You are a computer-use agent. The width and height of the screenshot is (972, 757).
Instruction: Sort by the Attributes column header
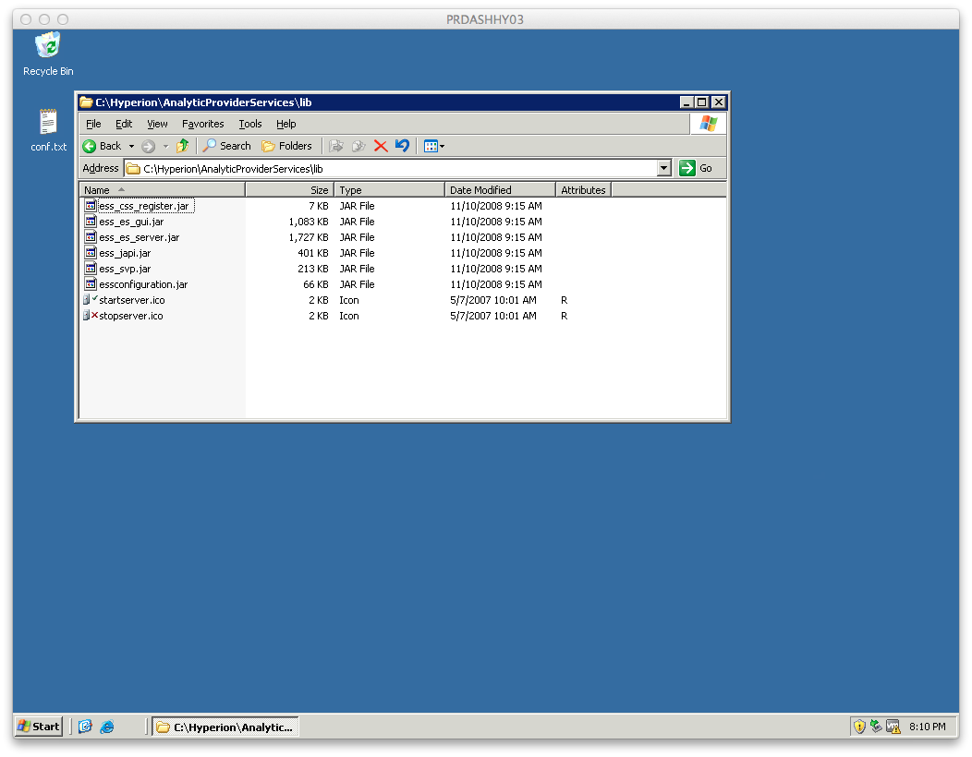coord(583,190)
